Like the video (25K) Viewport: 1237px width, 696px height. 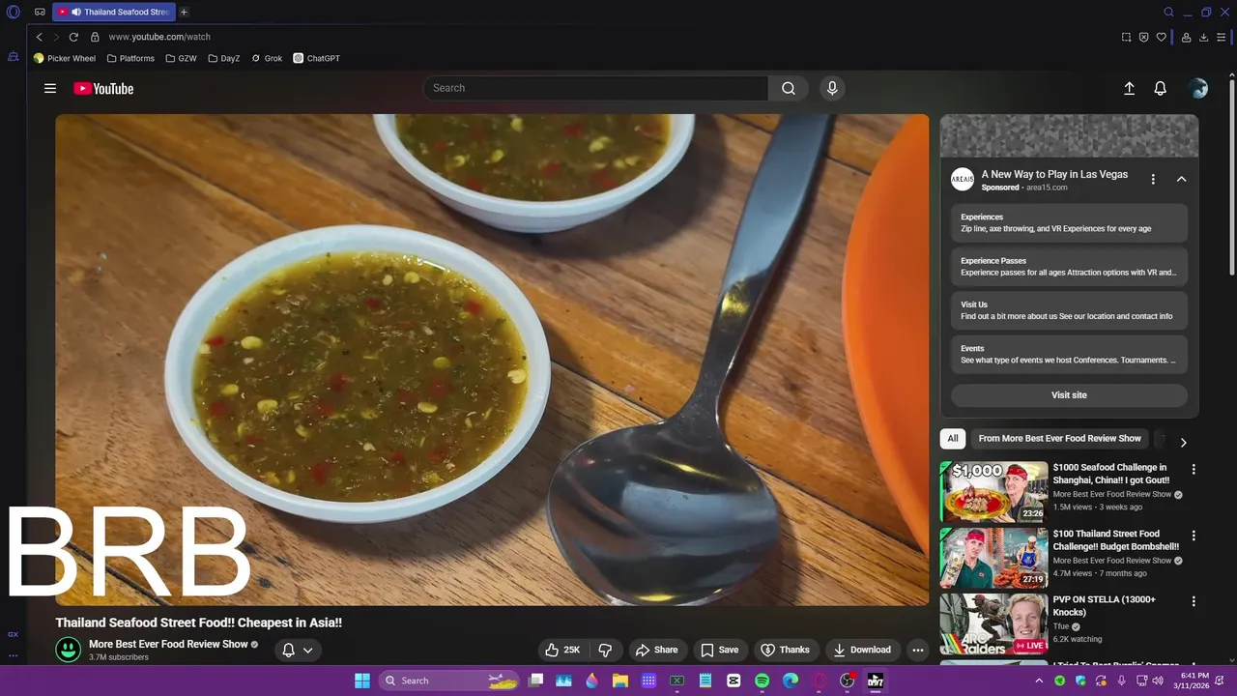coord(562,650)
